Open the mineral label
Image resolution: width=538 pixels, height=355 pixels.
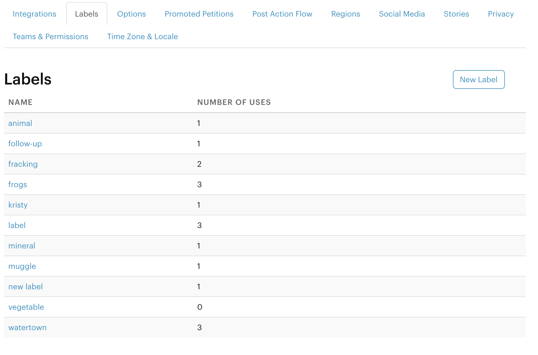tap(22, 246)
